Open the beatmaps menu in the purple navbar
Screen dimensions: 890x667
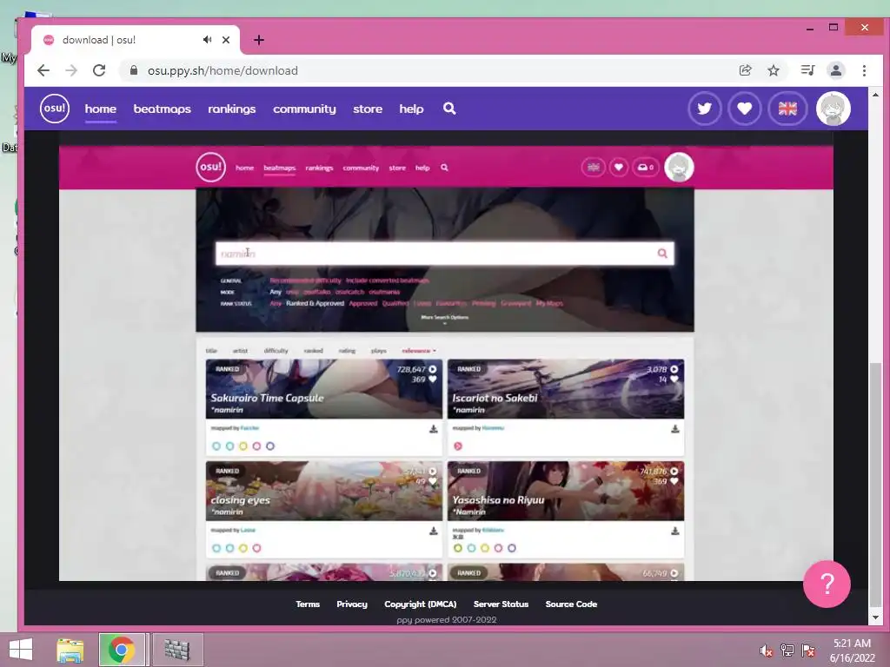tap(163, 109)
